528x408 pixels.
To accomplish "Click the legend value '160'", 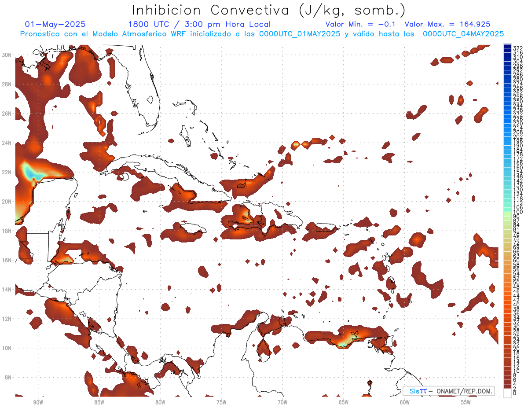I will (x=518, y=168).
